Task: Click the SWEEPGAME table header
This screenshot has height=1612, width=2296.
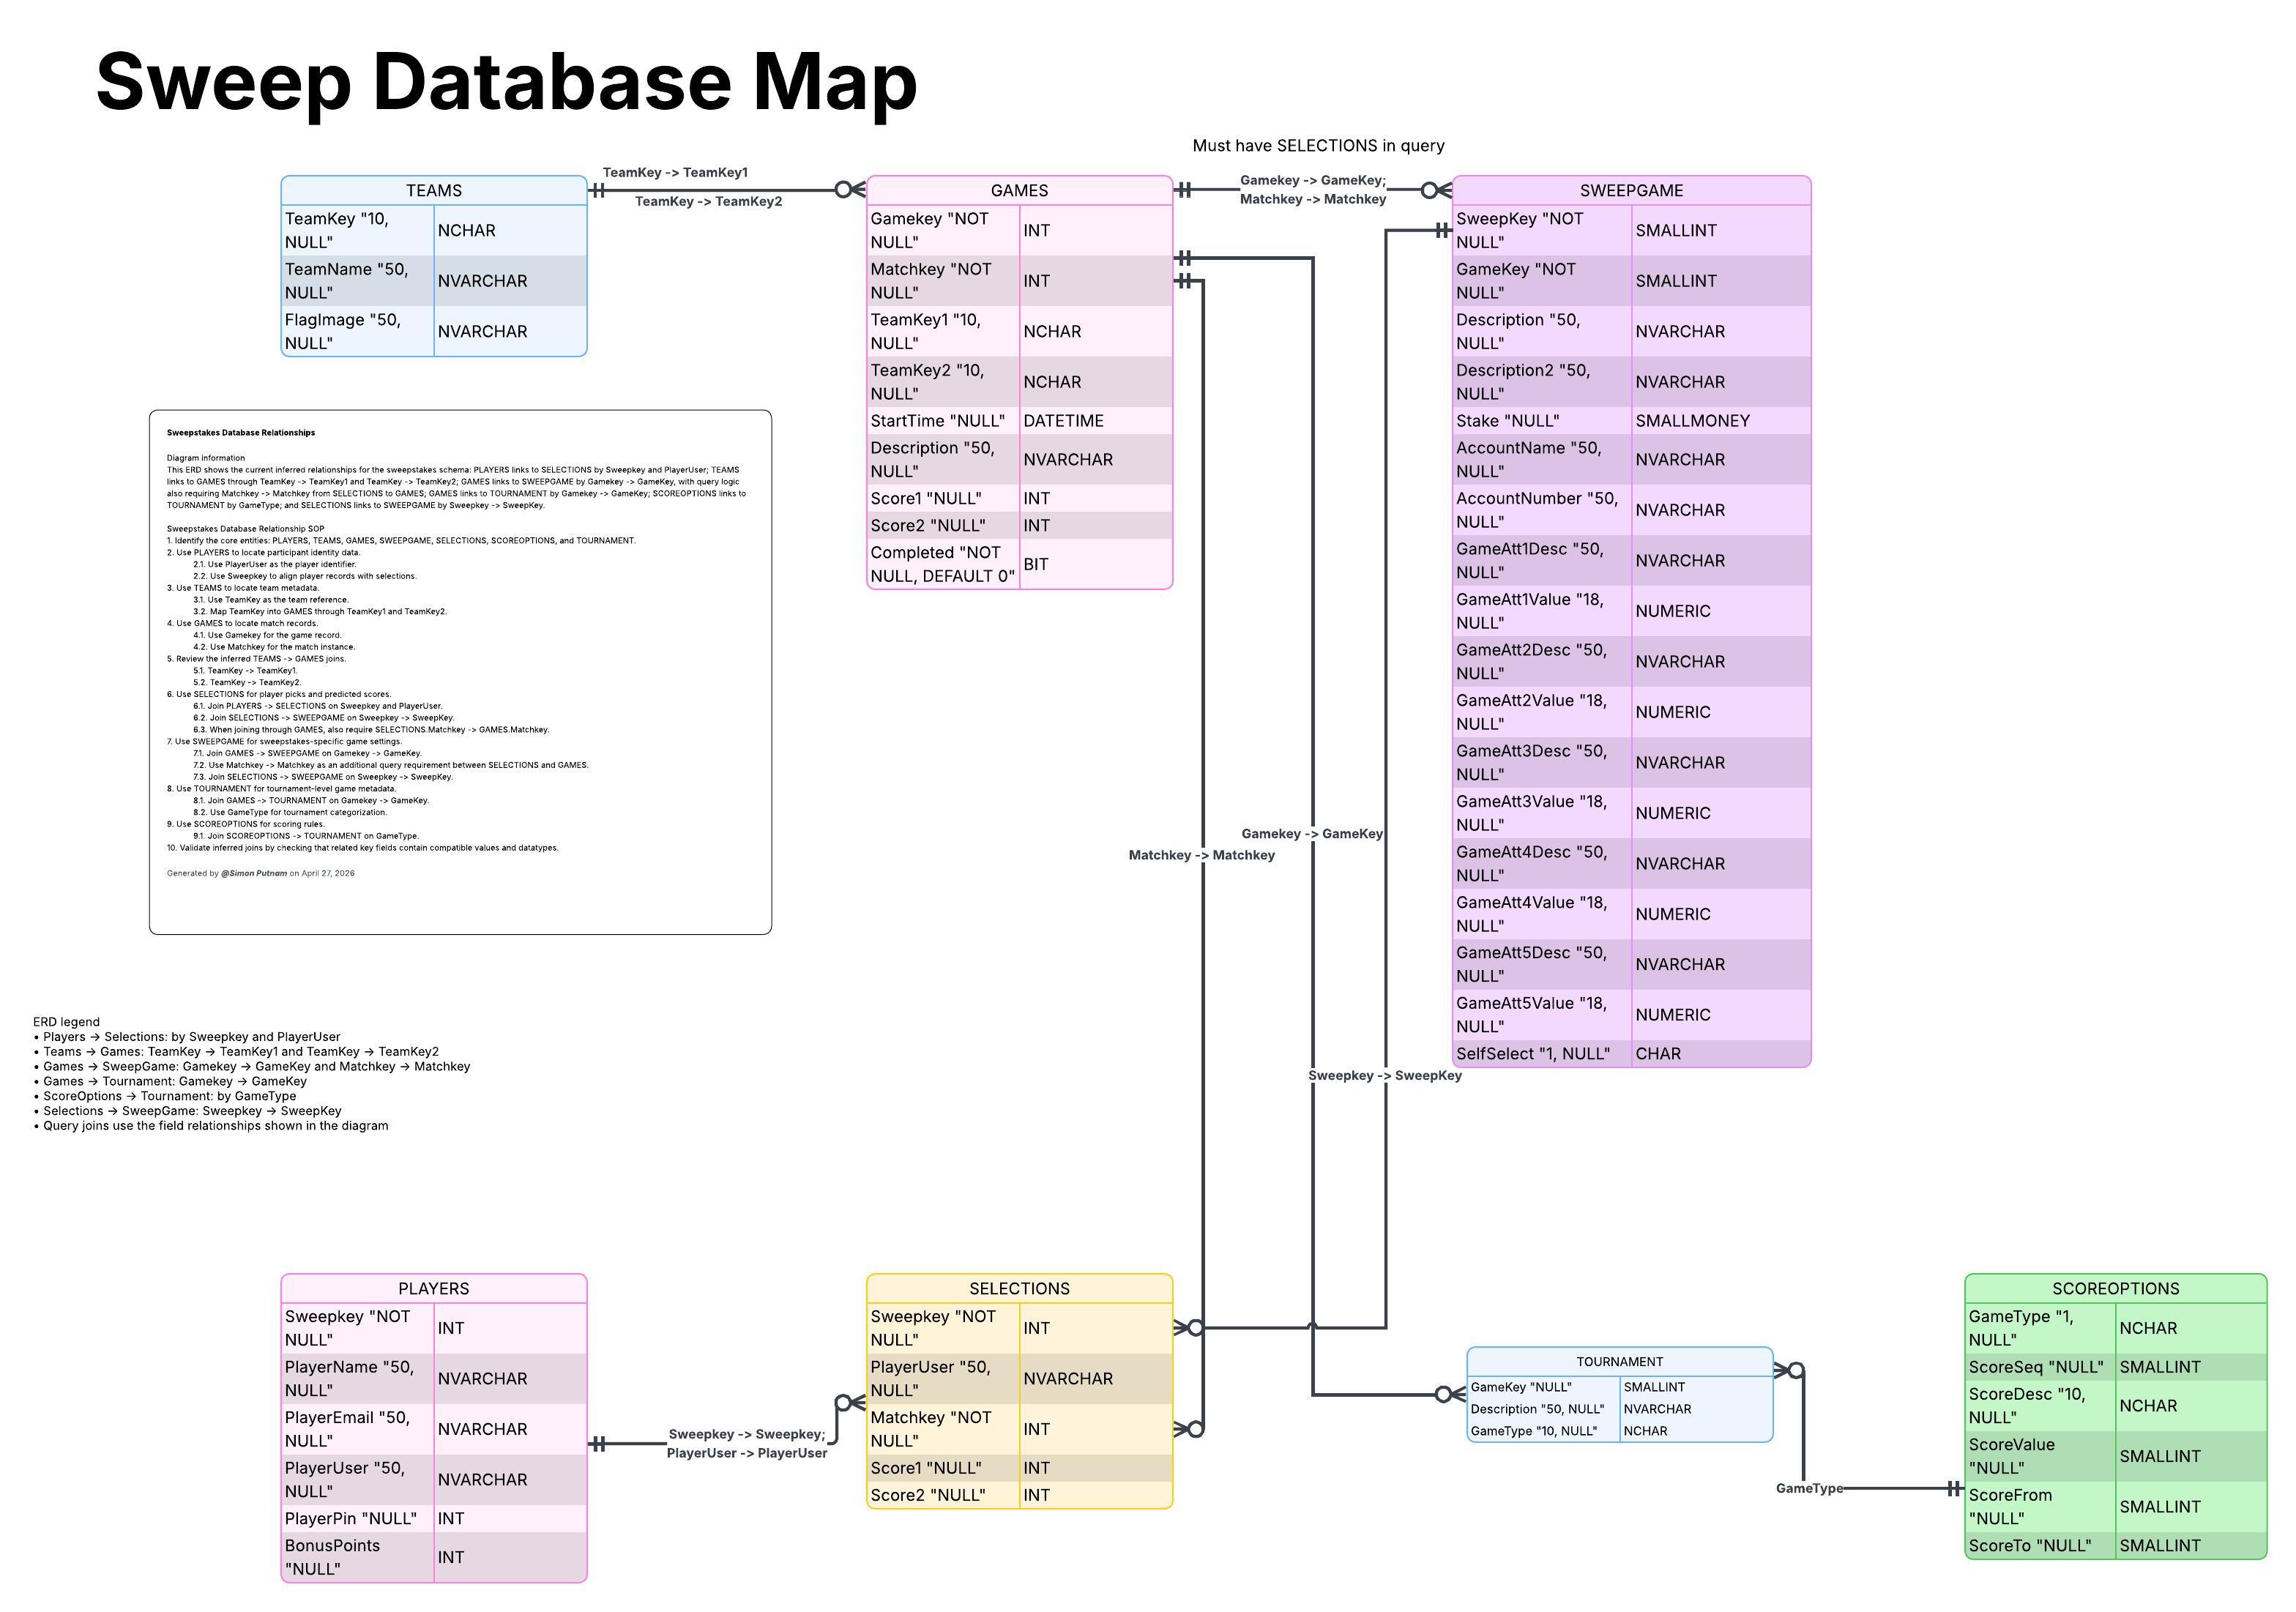Action: pyautogui.click(x=1631, y=190)
